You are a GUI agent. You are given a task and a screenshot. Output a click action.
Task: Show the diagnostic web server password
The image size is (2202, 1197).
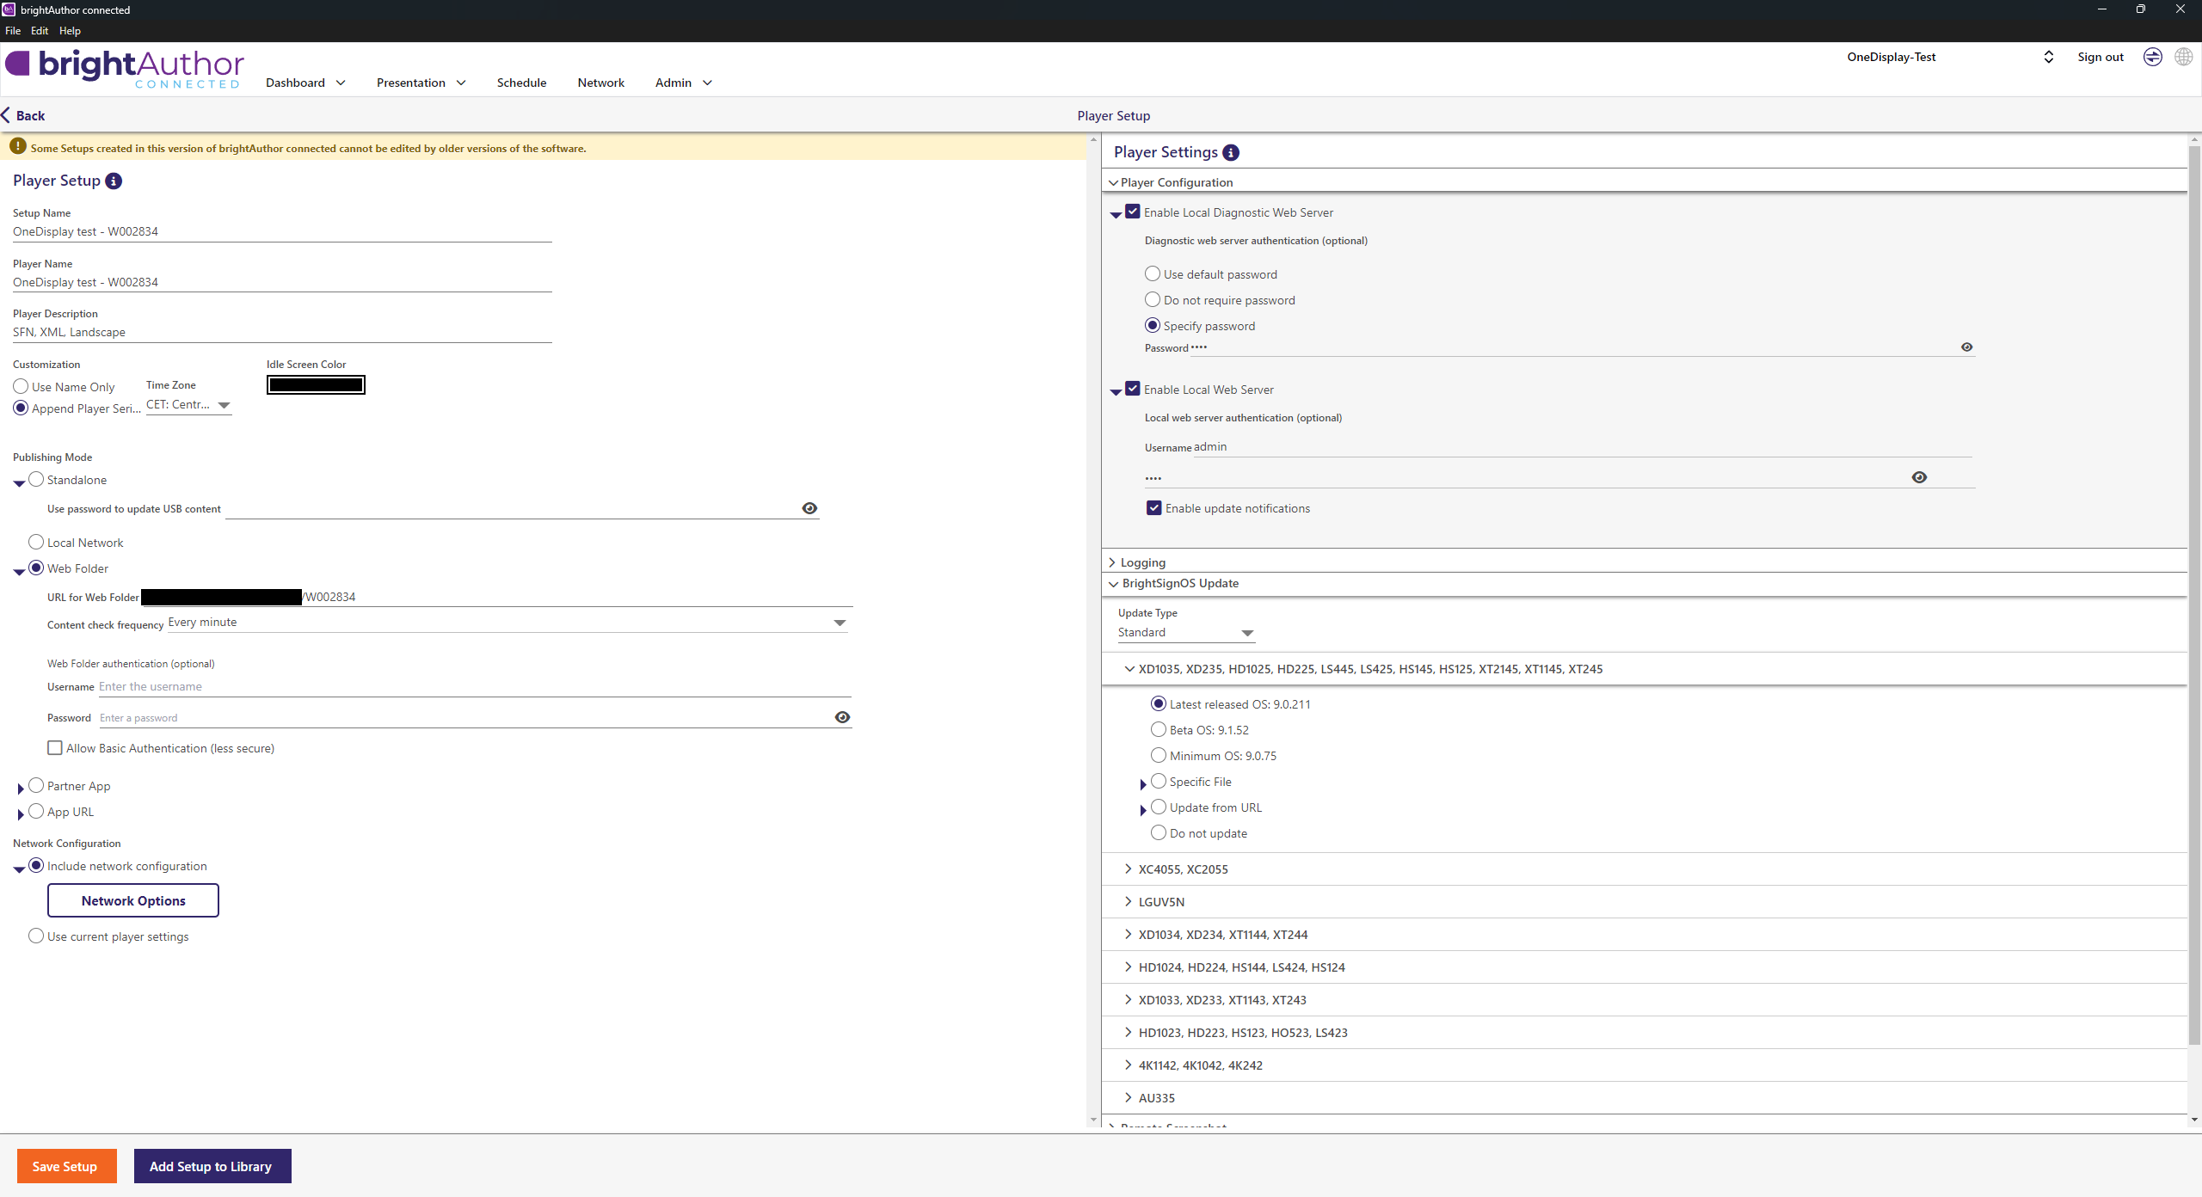pyautogui.click(x=1966, y=347)
